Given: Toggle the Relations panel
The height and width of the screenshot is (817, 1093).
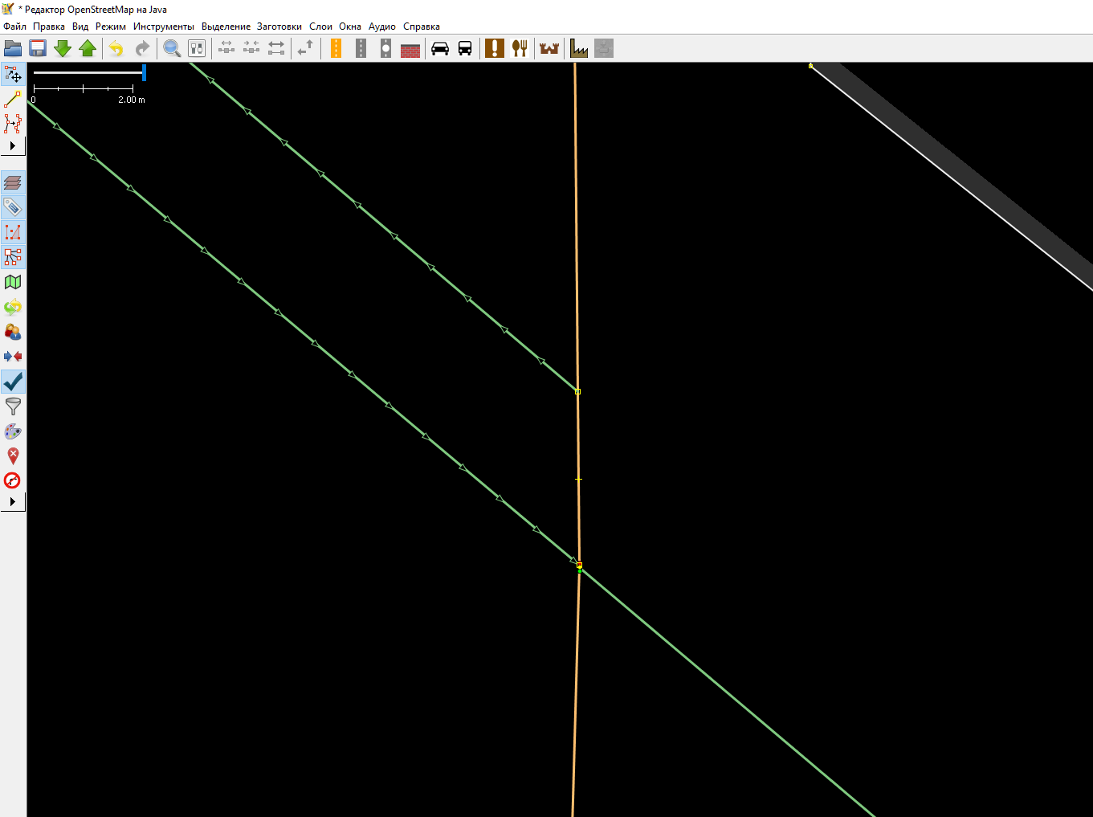Looking at the screenshot, I should coord(13,257).
